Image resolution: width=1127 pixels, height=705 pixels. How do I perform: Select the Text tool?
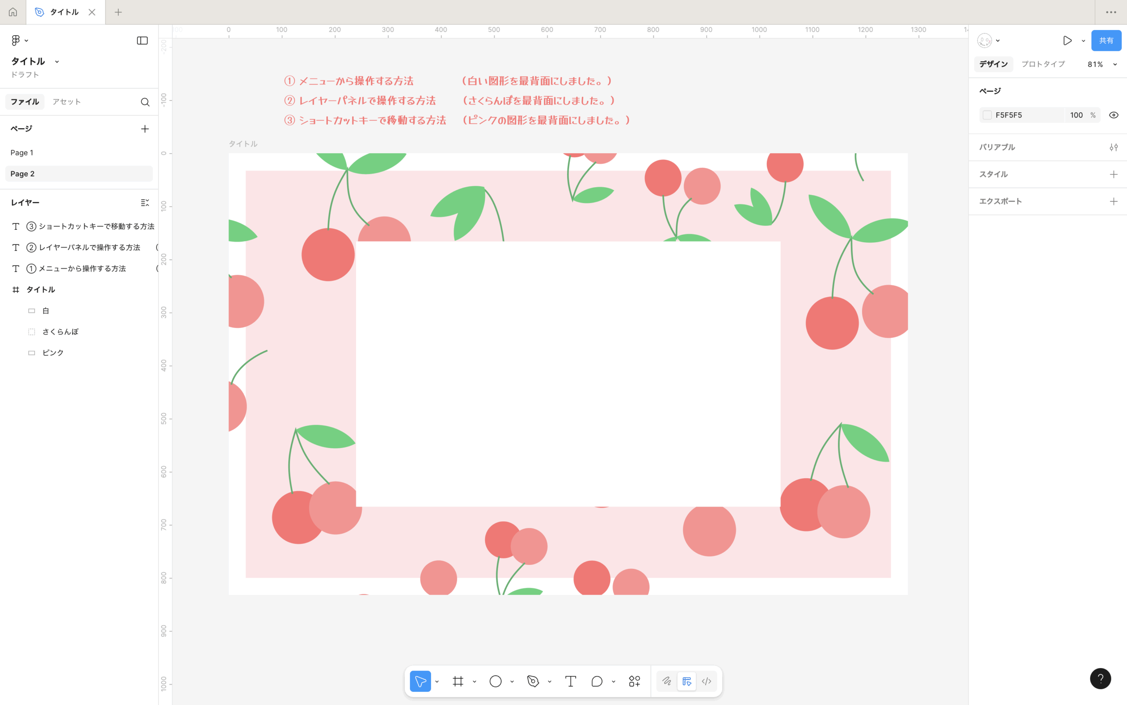571,681
